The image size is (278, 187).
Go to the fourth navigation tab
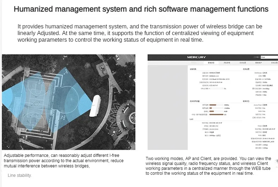[x=258, y=63]
